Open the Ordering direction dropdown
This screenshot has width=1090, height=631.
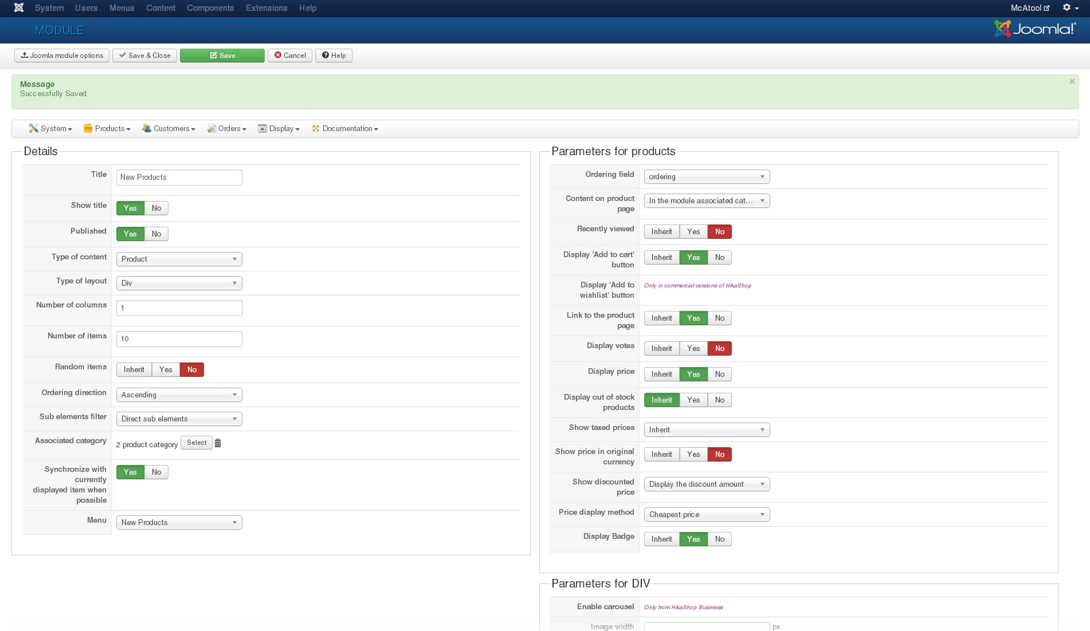point(179,395)
